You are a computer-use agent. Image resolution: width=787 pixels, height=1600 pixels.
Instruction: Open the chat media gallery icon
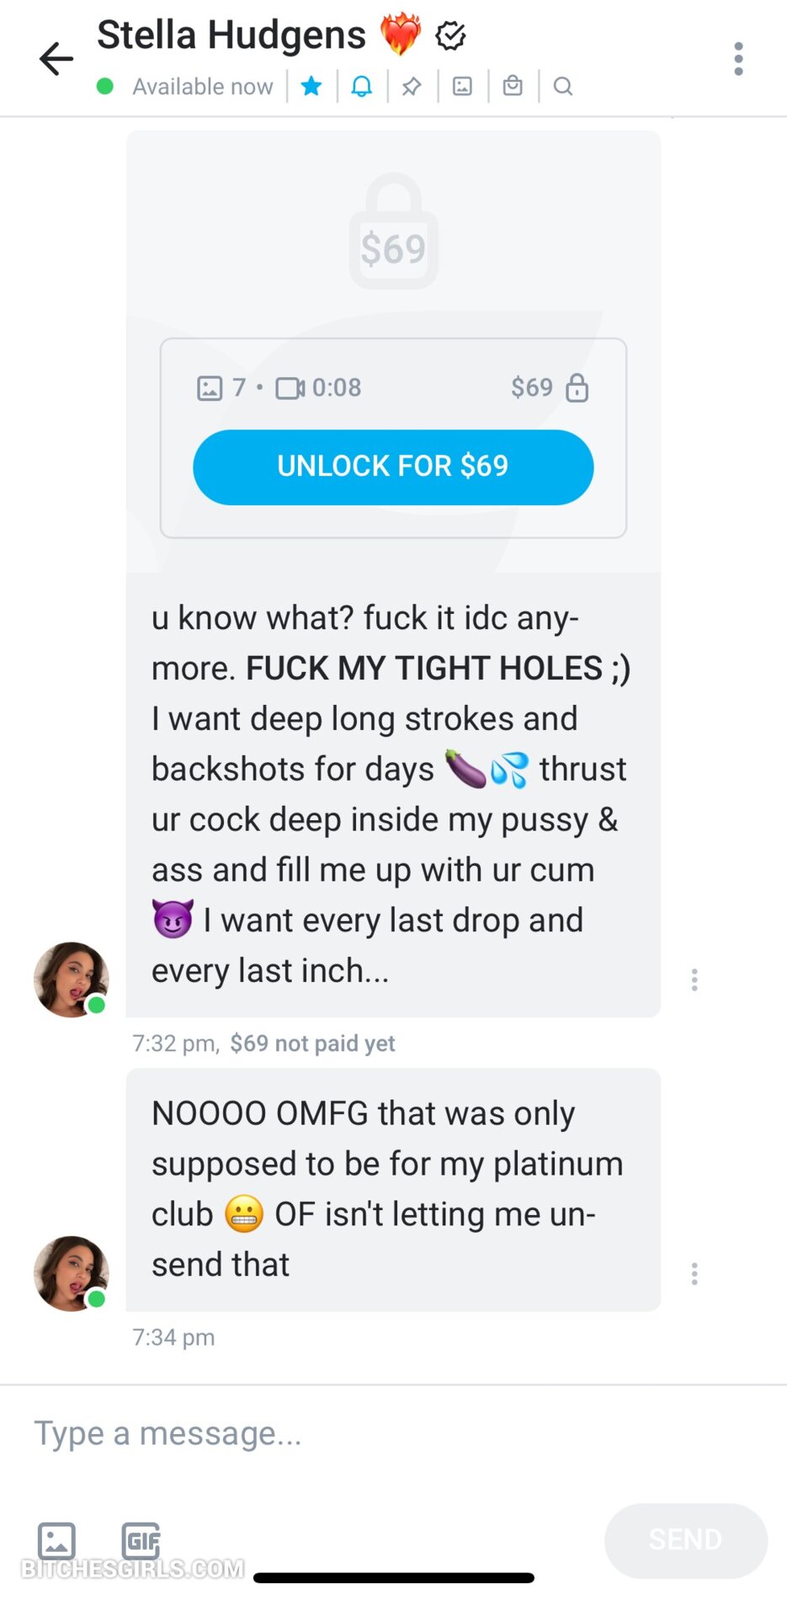tap(462, 86)
